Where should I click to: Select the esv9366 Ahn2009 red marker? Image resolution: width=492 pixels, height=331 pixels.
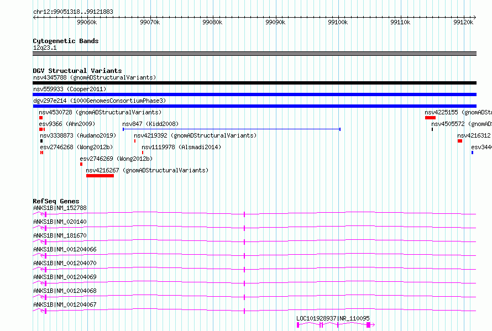[x=42, y=129]
